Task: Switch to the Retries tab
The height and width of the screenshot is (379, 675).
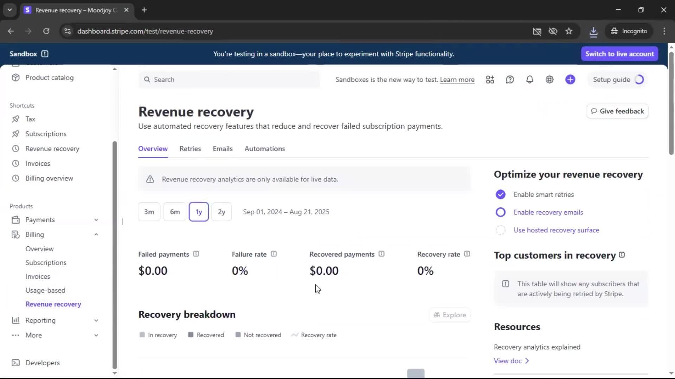Action: (190, 149)
